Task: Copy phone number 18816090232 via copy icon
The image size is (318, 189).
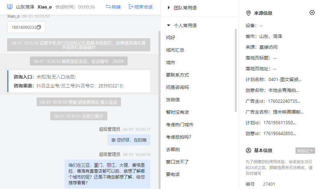Action: (39, 27)
